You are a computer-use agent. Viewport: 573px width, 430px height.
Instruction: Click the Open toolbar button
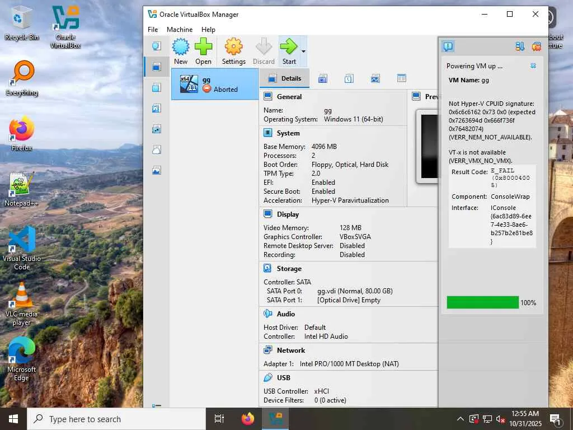pos(203,52)
